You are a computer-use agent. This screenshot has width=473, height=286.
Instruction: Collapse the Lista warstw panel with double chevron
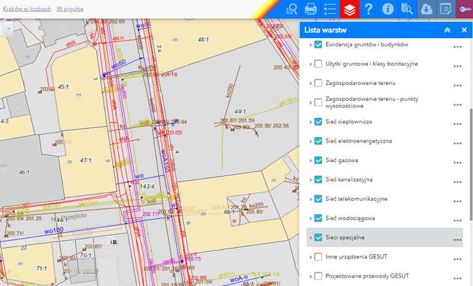(x=447, y=30)
